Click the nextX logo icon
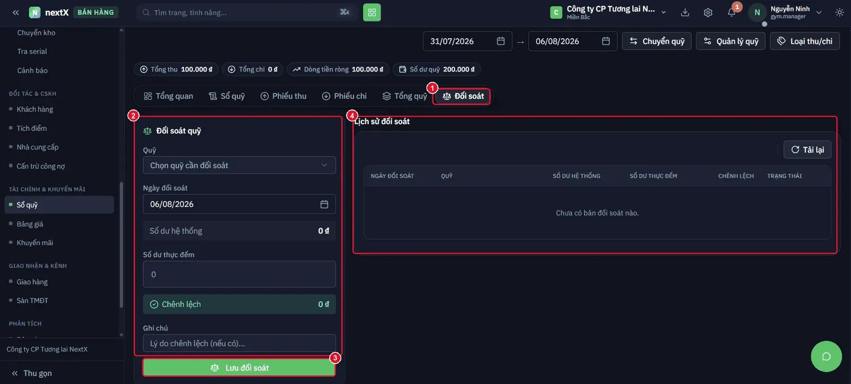 click(35, 12)
